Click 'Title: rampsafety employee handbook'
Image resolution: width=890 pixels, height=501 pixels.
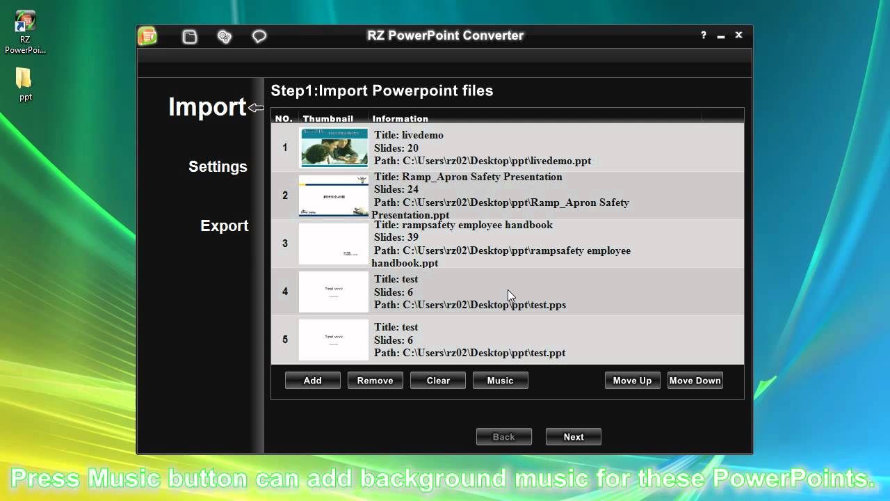464,225
